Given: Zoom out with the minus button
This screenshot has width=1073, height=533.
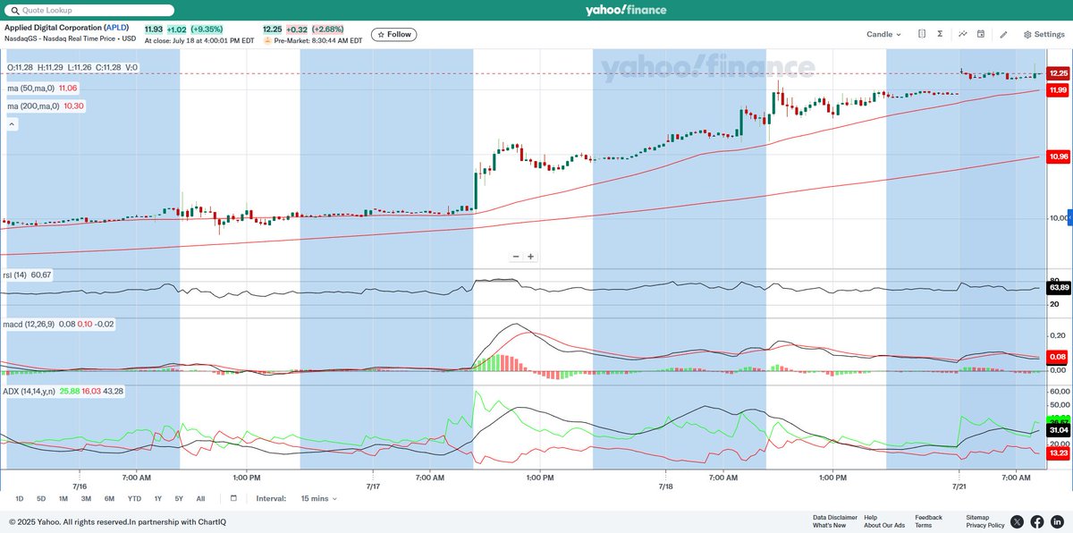Looking at the screenshot, I should [516, 257].
